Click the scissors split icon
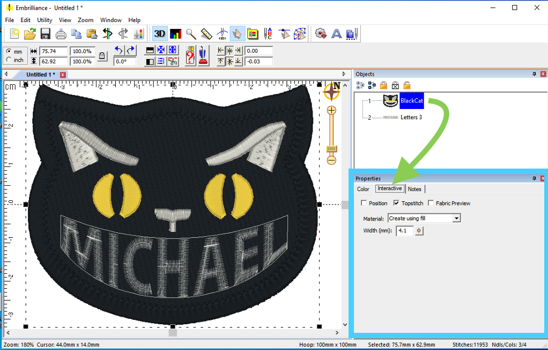The width and height of the screenshot is (548, 350). 173,61
